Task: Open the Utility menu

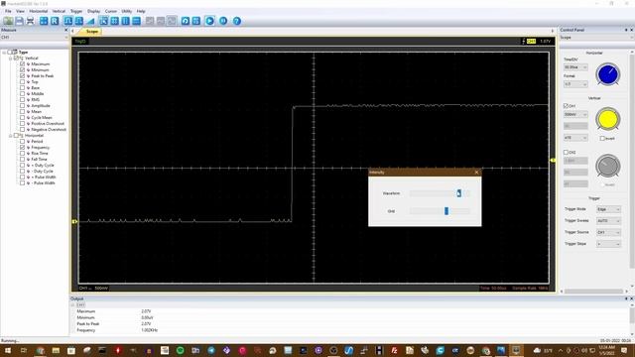Action: coord(127,11)
